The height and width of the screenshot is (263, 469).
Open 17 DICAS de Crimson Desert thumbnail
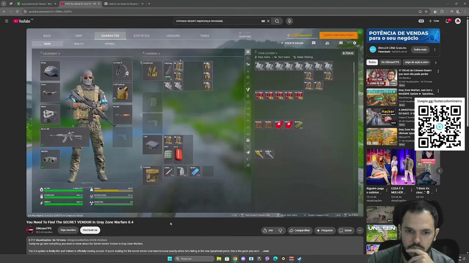coord(381,77)
